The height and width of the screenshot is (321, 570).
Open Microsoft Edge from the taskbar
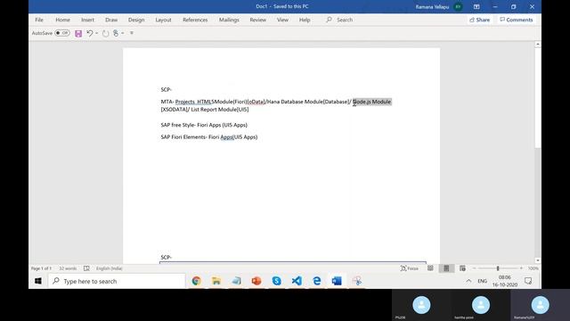point(317,281)
